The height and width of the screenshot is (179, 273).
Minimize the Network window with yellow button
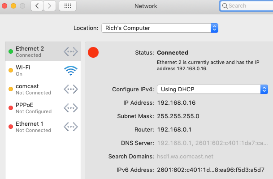[x=13, y=6]
